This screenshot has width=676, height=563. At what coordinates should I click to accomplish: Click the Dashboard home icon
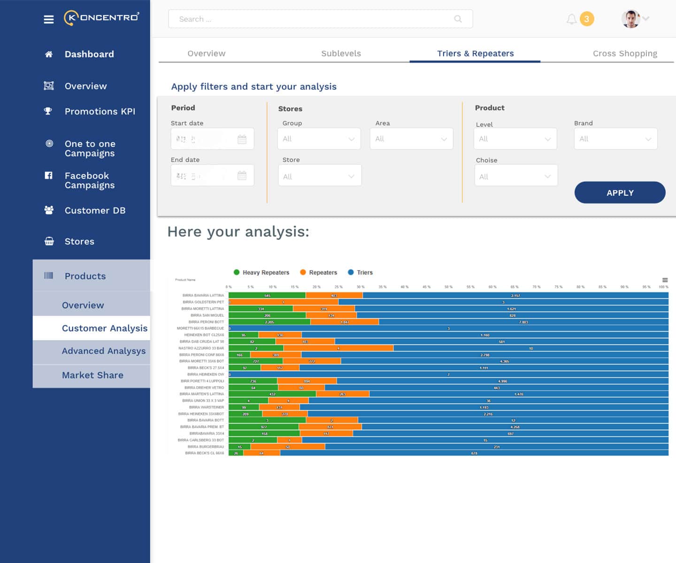48,54
